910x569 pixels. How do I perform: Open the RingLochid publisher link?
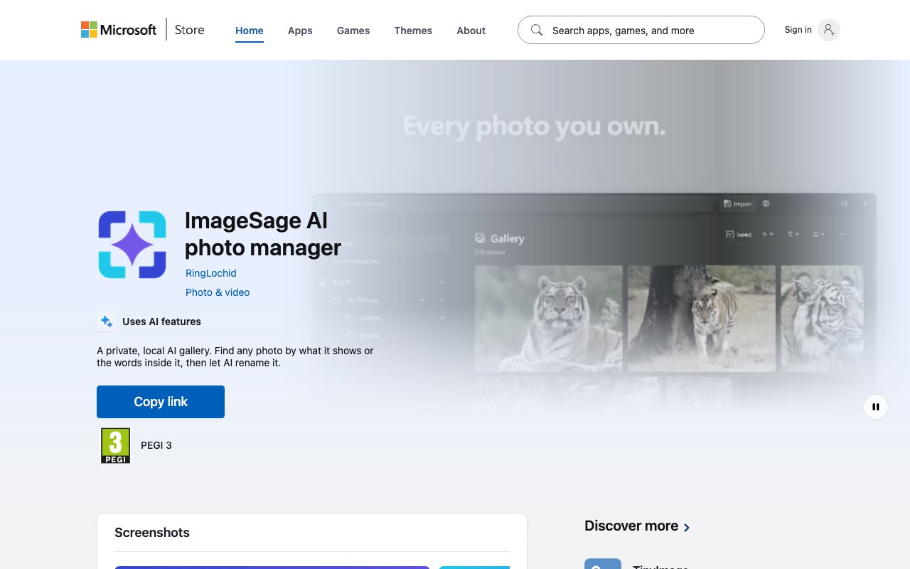point(211,273)
